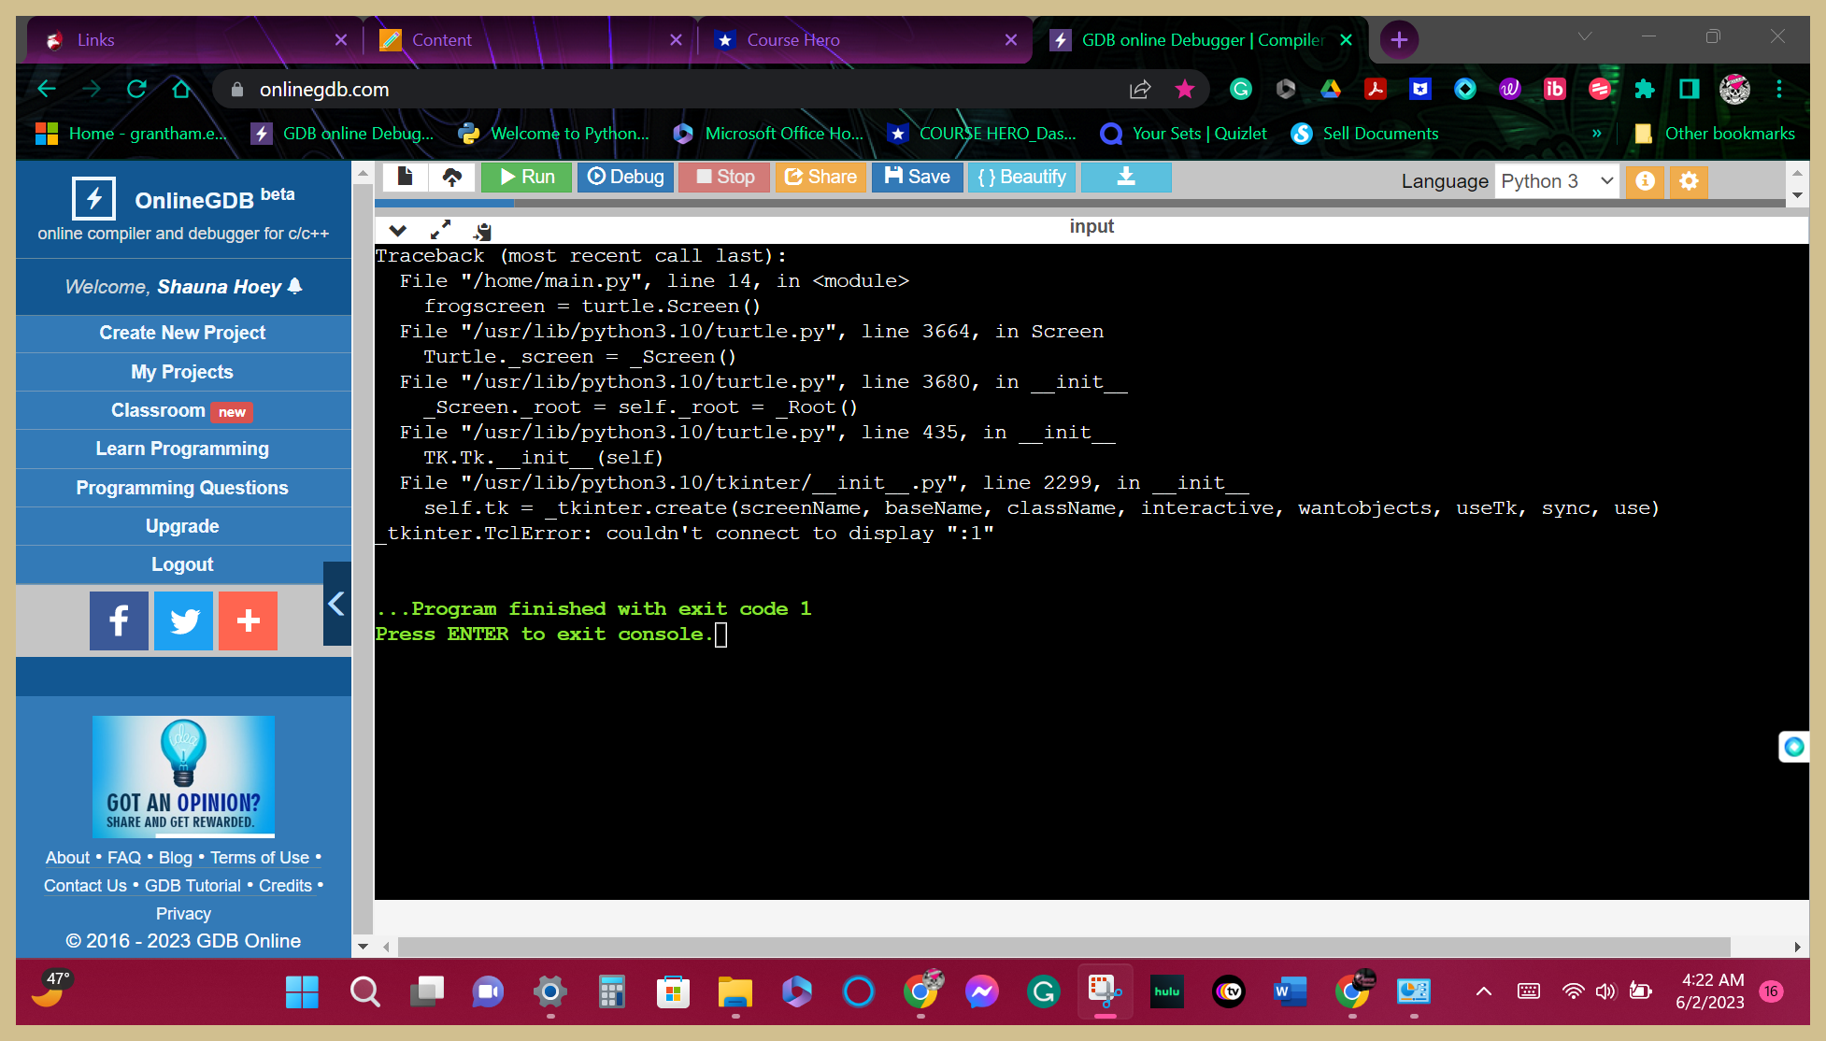Beautify the code

tap(1021, 177)
